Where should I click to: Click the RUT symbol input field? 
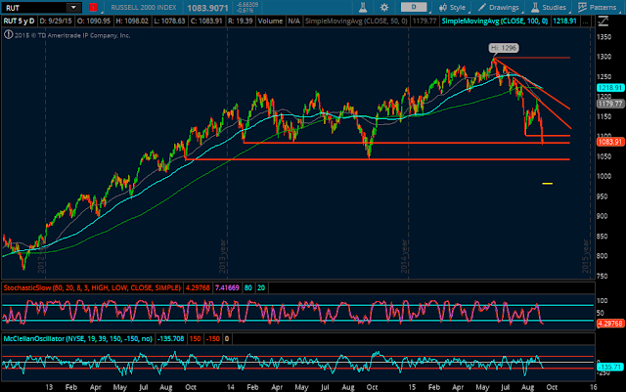pos(34,8)
